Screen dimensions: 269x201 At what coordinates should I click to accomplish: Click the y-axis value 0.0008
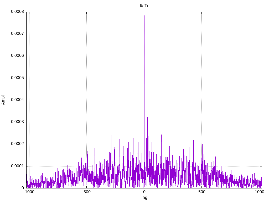[17, 12]
